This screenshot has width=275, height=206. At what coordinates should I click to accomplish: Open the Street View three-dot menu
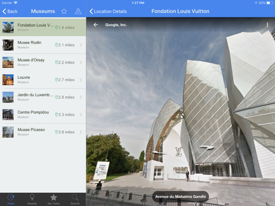pyautogui.click(x=267, y=25)
